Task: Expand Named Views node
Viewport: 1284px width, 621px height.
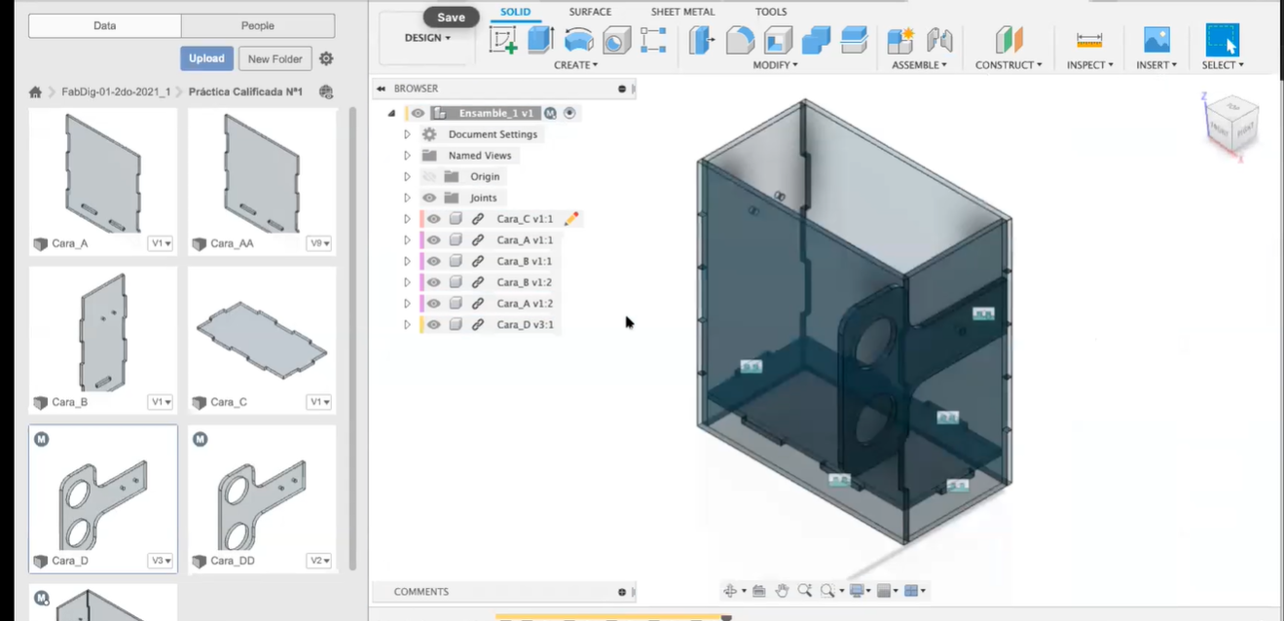Action: (x=407, y=156)
